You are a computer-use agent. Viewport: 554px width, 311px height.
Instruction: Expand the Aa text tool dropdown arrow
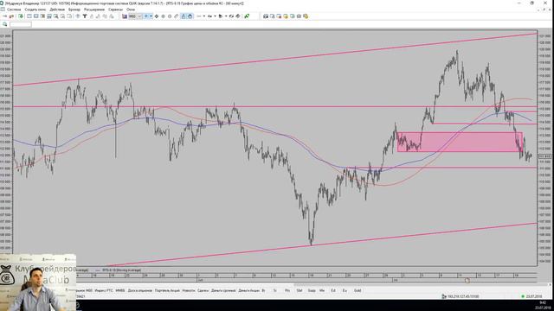[x=215, y=16]
